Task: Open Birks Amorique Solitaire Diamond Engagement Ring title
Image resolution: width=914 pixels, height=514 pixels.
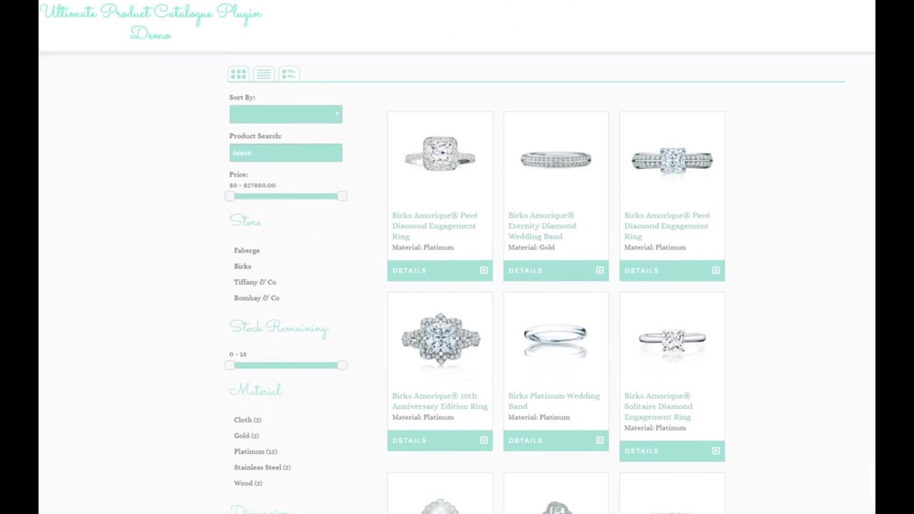Action: tap(658, 406)
